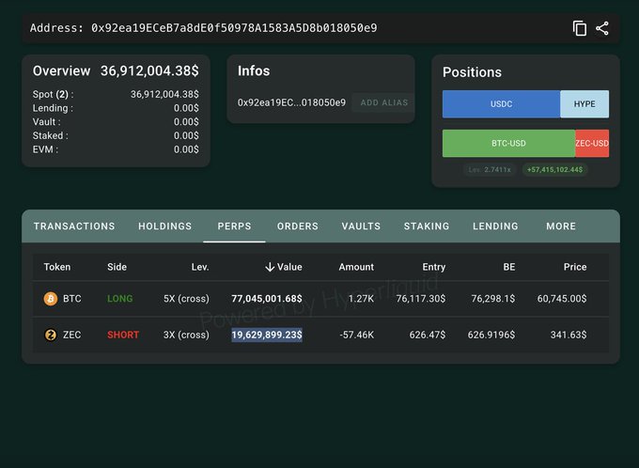
Task: Click the ZEC entry price 626.47$
Action: 427,335
